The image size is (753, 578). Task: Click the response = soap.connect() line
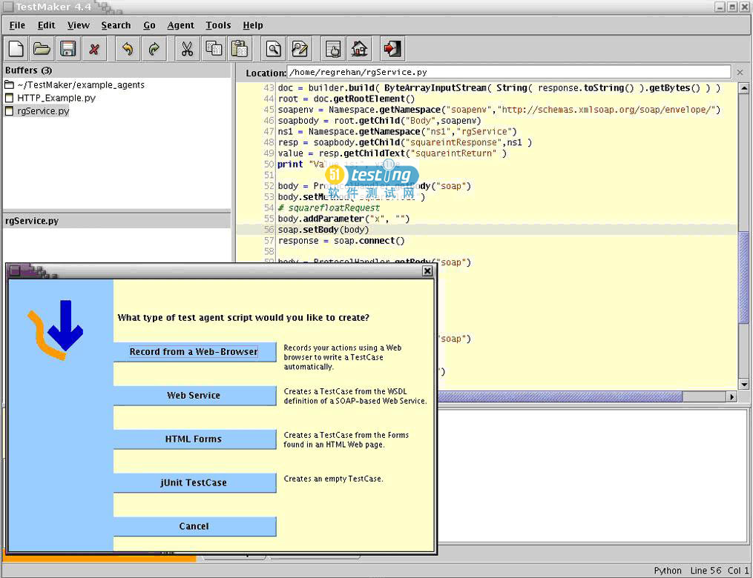pos(341,241)
